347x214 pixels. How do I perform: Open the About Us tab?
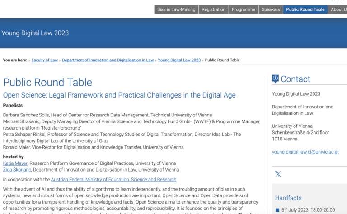338,9
